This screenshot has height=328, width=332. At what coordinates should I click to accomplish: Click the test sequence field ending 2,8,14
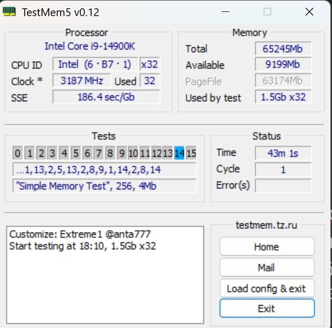(104, 170)
